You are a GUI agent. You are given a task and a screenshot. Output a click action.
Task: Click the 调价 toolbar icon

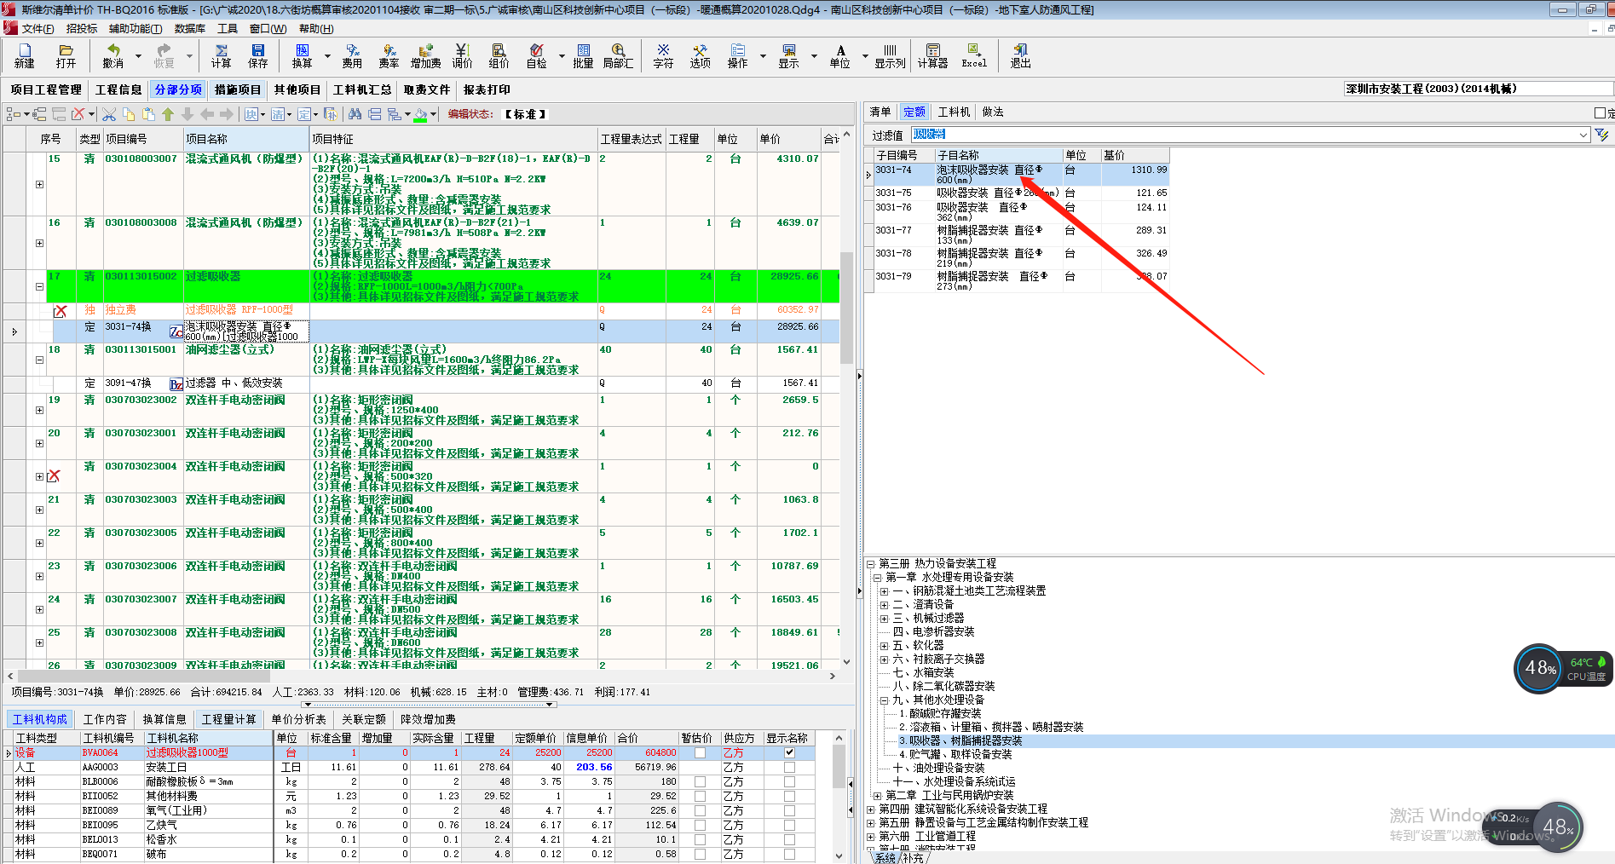(462, 56)
